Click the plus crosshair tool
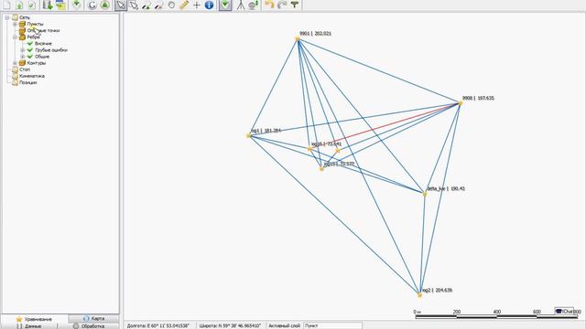Image resolution: width=586 pixels, height=329 pixels. tap(197, 5)
